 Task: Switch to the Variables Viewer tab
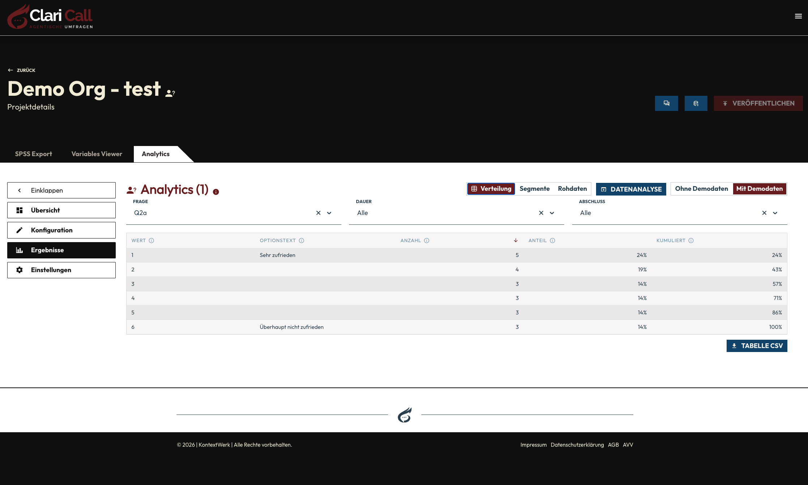pos(97,154)
